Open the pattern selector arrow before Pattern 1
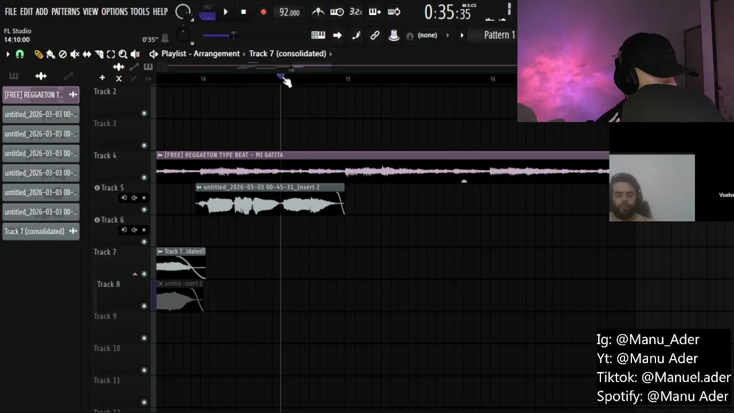 pos(462,36)
